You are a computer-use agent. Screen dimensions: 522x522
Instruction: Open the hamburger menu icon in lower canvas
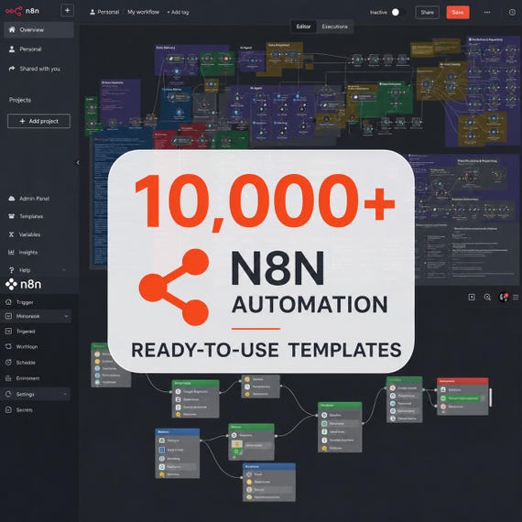point(516,297)
